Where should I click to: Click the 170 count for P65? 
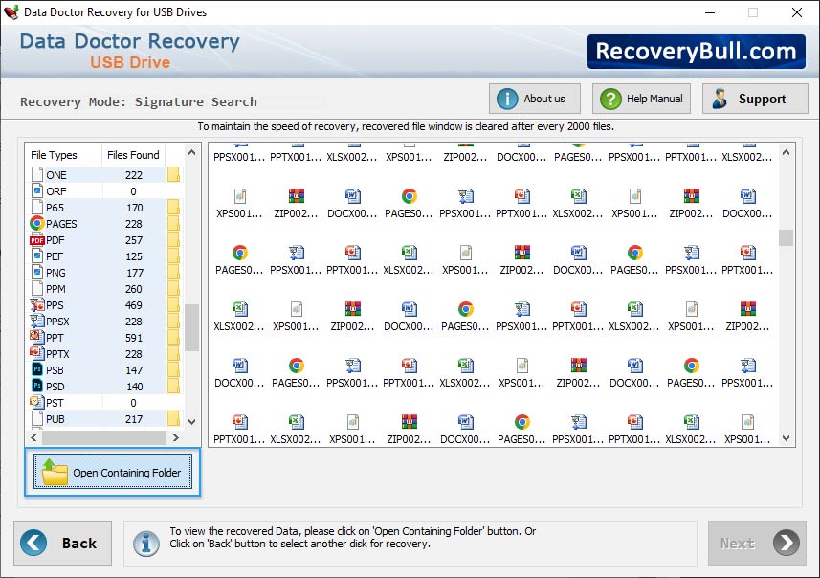[134, 208]
